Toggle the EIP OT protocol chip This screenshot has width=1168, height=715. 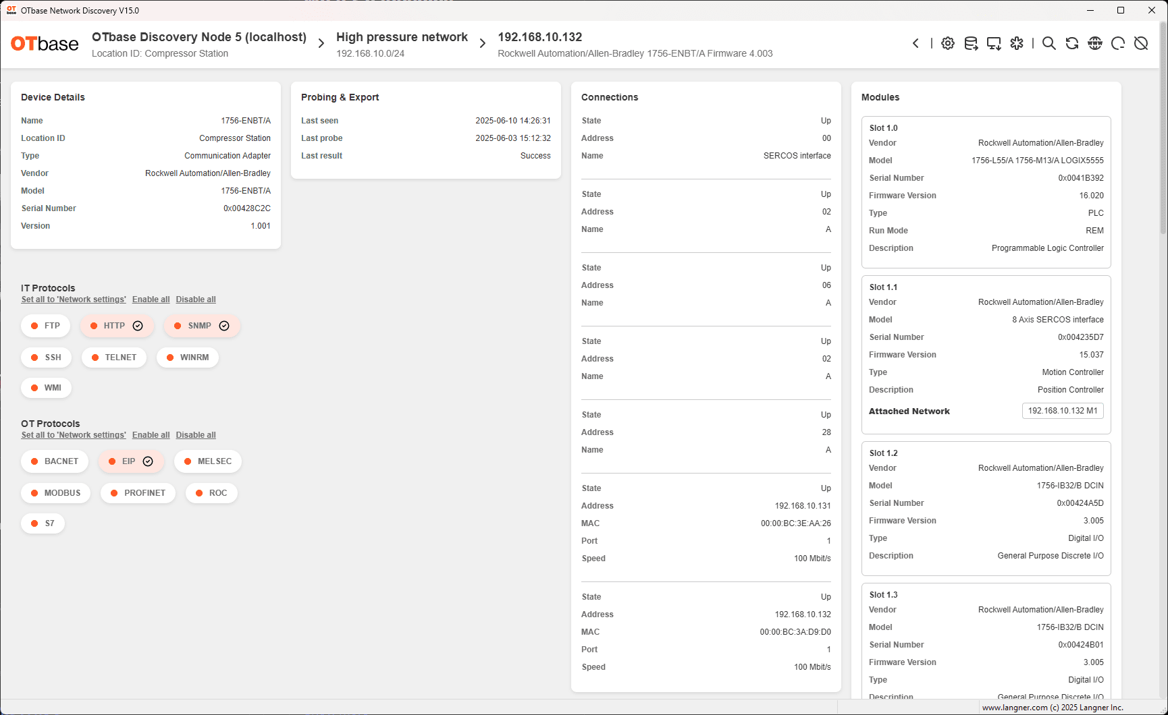click(131, 461)
